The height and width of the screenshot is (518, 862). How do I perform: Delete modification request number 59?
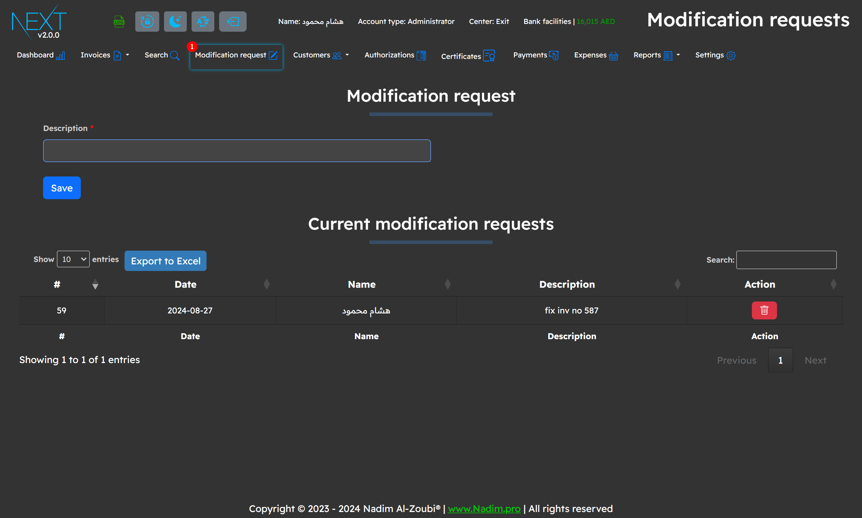[x=764, y=310]
